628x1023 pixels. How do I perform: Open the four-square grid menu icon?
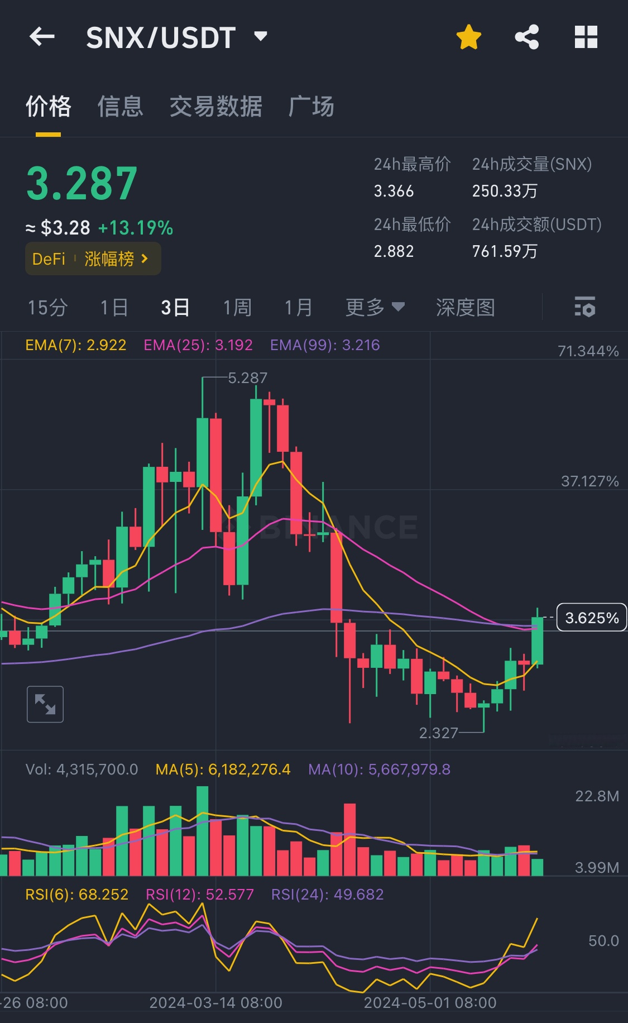click(x=586, y=37)
